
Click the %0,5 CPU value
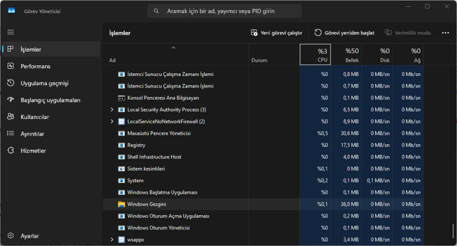tap(322, 133)
